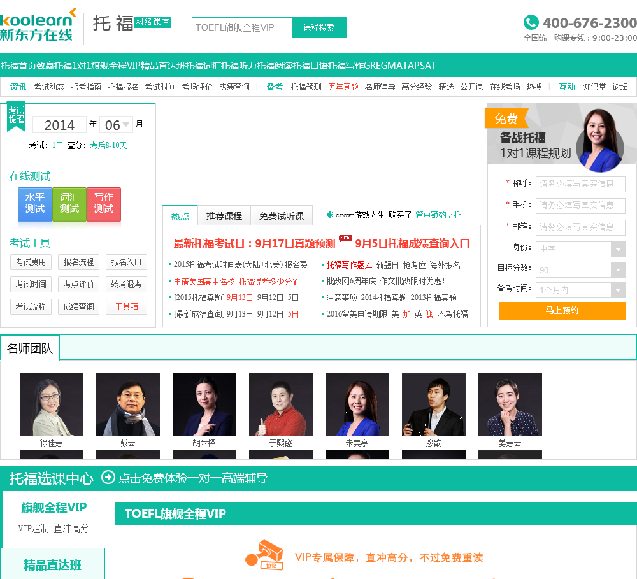Click the NEW badge beside exam headline
This screenshot has width=637, height=579.
[345, 238]
